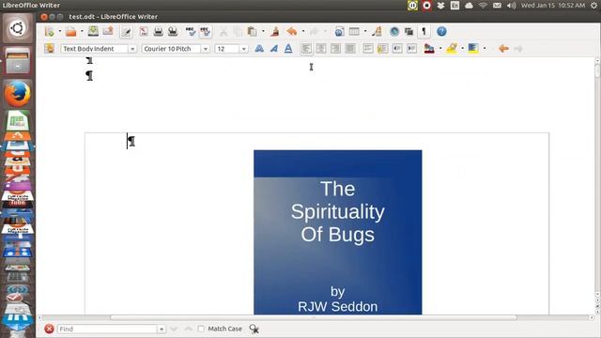Expand the font name dropdown
601x338 pixels.
(x=206, y=49)
